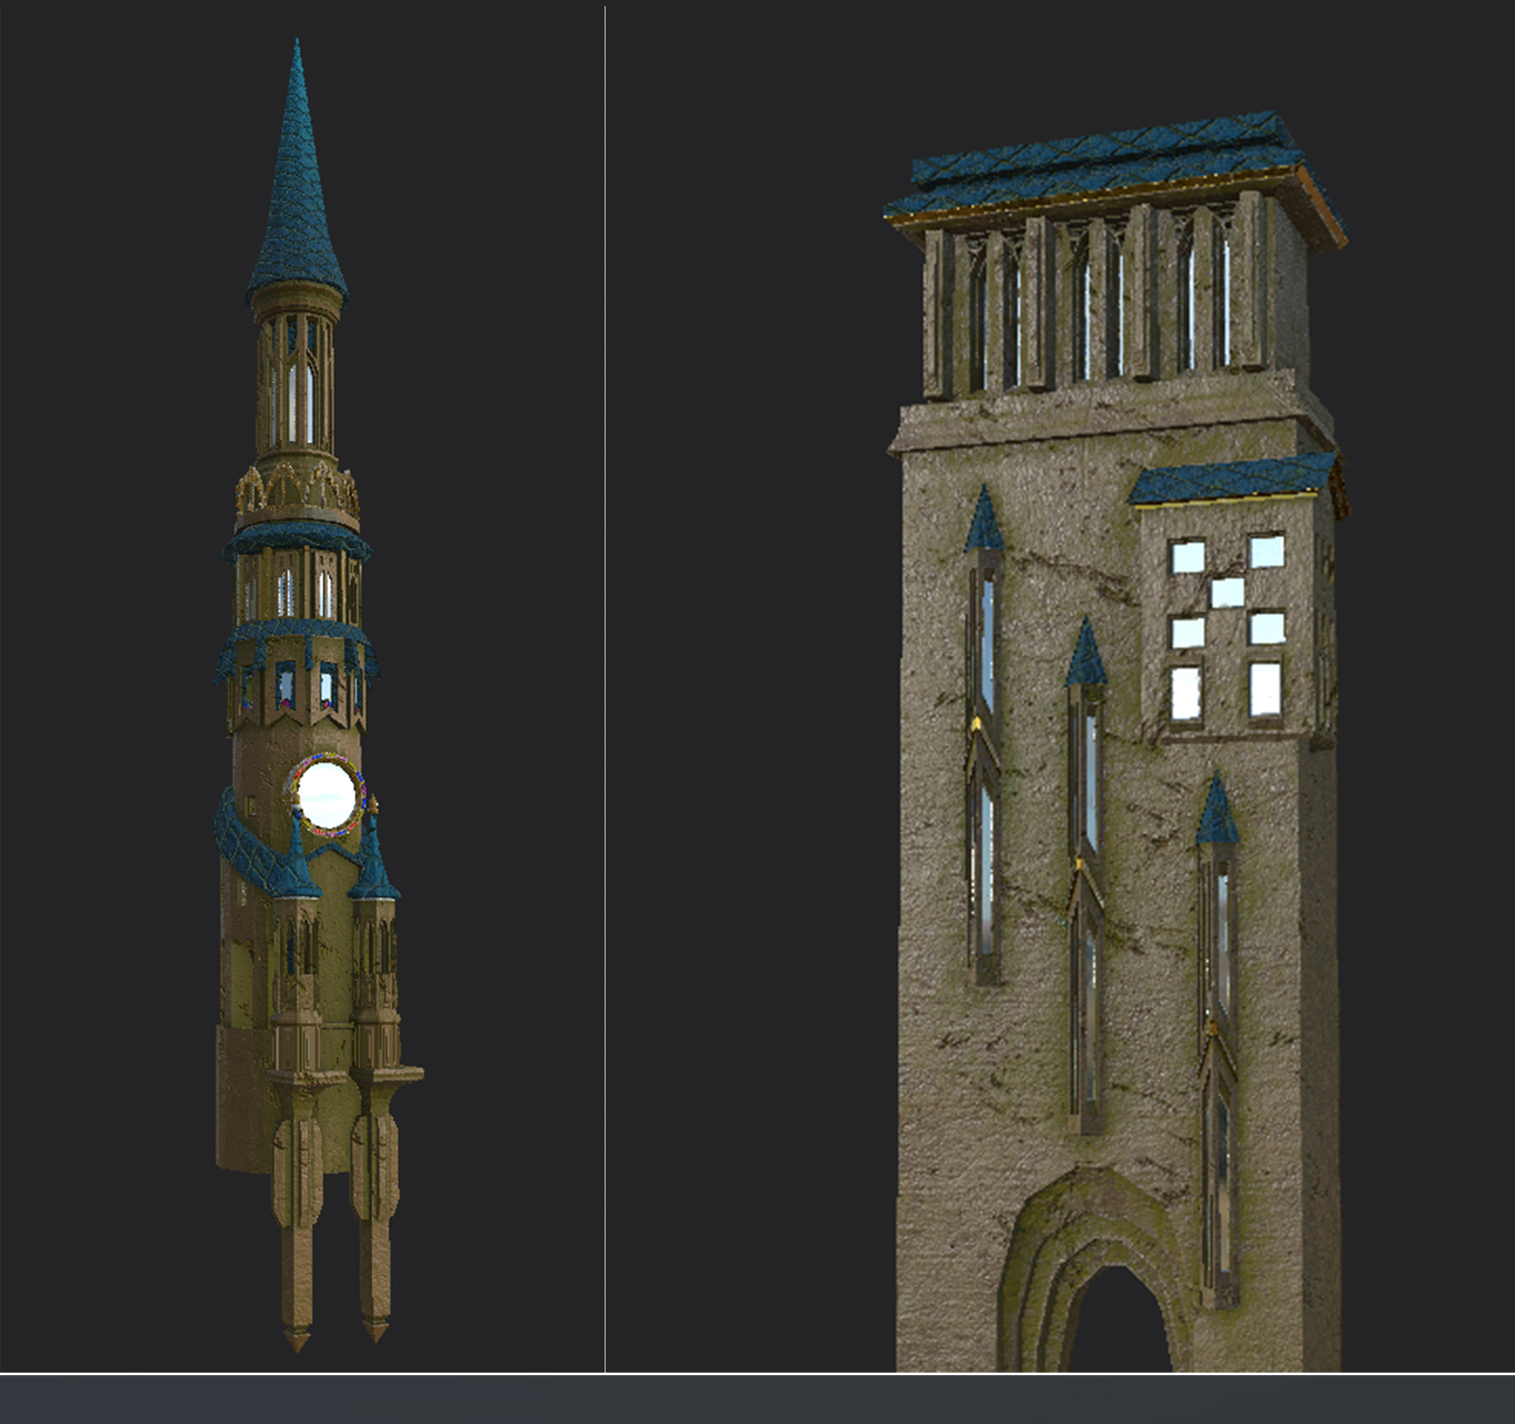Click the pointed bottom tip of right hanging pillar
This screenshot has height=1424, width=1515.
375,1332
